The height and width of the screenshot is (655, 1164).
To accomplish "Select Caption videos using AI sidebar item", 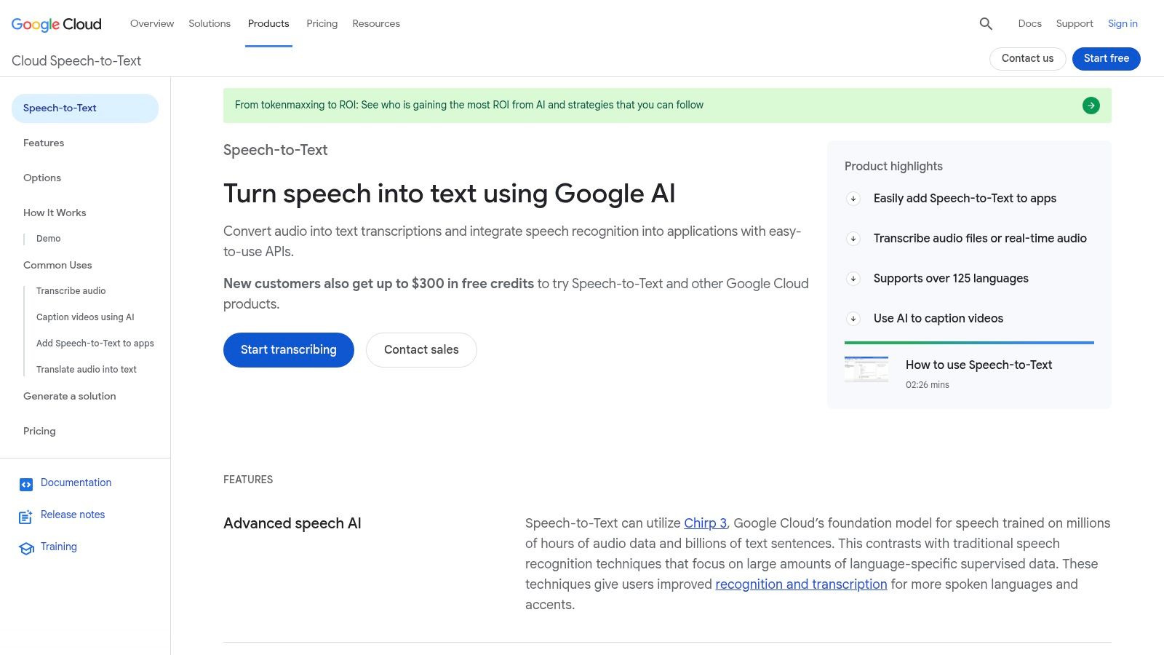I will 85,317.
